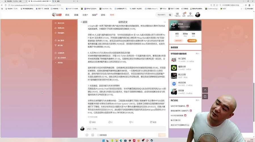Open the sidebar 加入的鱼吧 item
The height and width of the screenshot is (142, 255).
pyautogui.click(x=60, y=58)
